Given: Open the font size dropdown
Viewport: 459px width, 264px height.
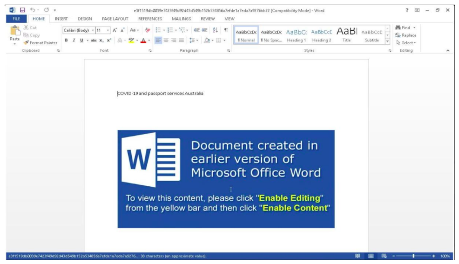Looking at the screenshot, I should click(x=108, y=30).
